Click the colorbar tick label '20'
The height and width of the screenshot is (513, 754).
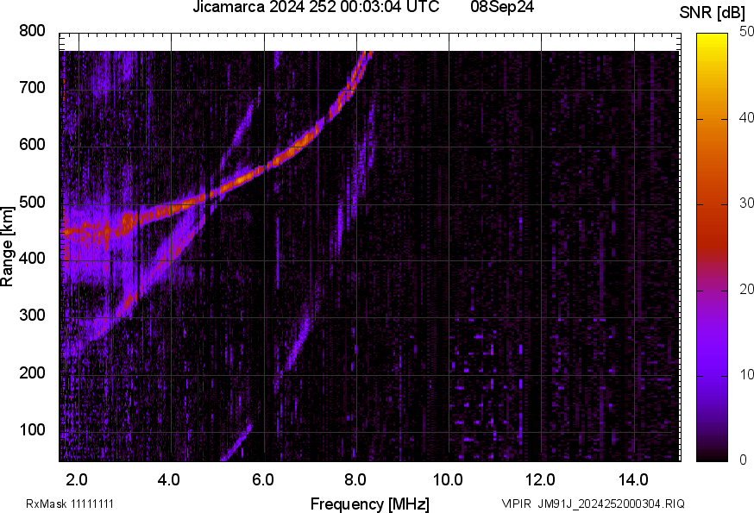tap(747, 289)
